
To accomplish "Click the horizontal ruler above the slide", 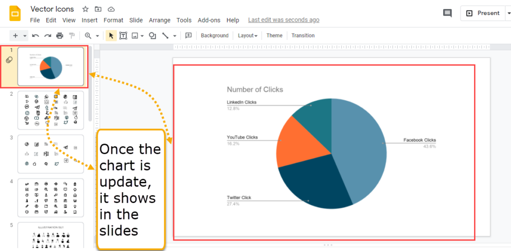I will click(x=331, y=47).
